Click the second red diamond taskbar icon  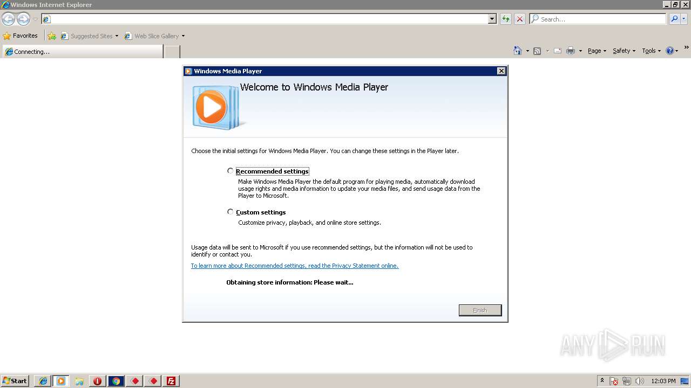click(153, 381)
